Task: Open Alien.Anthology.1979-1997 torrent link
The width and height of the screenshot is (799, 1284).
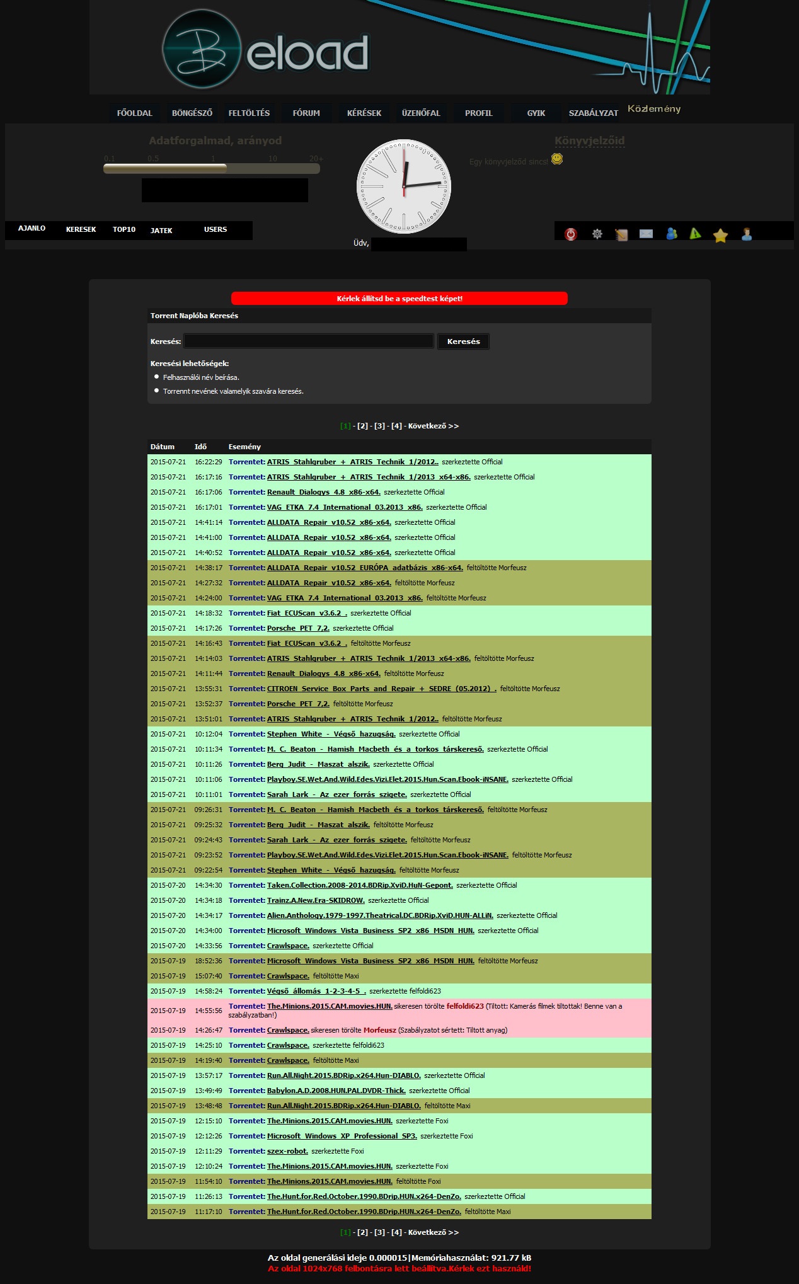Action: 380,915
